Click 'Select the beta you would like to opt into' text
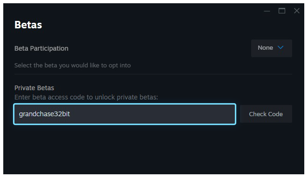 point(73,66)
